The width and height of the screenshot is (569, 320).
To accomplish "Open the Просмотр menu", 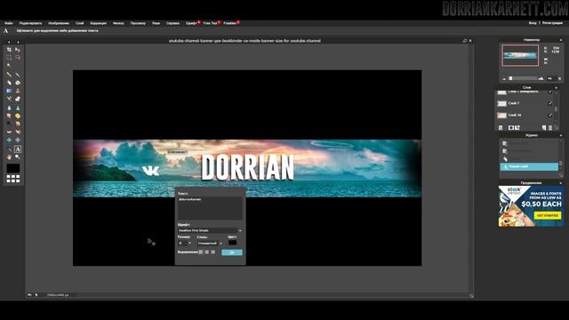I will pos(138,23).
